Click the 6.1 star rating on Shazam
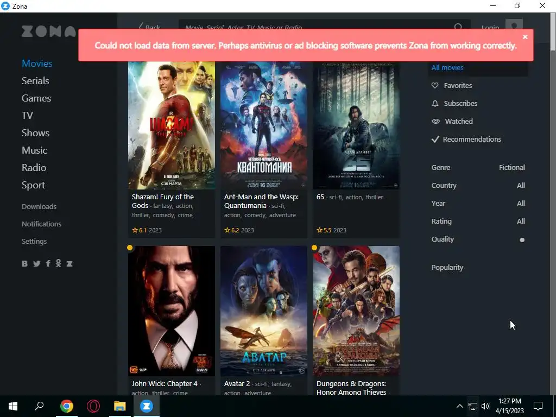Screen dimensions: 556x417 (139, 230)
